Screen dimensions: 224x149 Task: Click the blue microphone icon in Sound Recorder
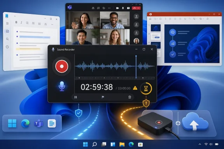62,86
